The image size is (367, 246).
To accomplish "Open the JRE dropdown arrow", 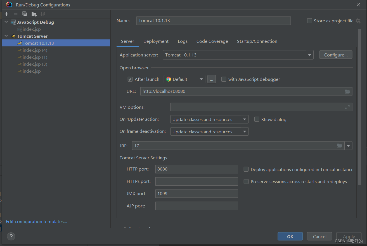I will pyautogui.click(x=349, y=146).
